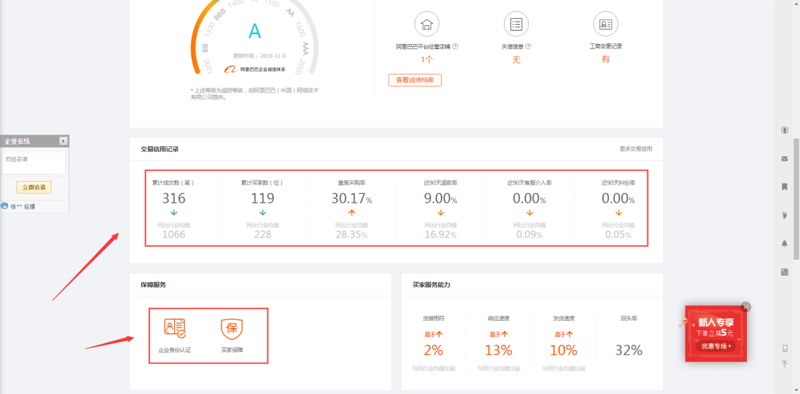800x394 pixels.
Task: Open the footprint history sidebar icon
Action: (x=785, y=215)
